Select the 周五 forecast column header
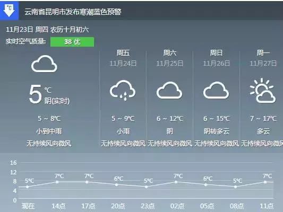Viewport: 283px width, 212px height. 123,53
